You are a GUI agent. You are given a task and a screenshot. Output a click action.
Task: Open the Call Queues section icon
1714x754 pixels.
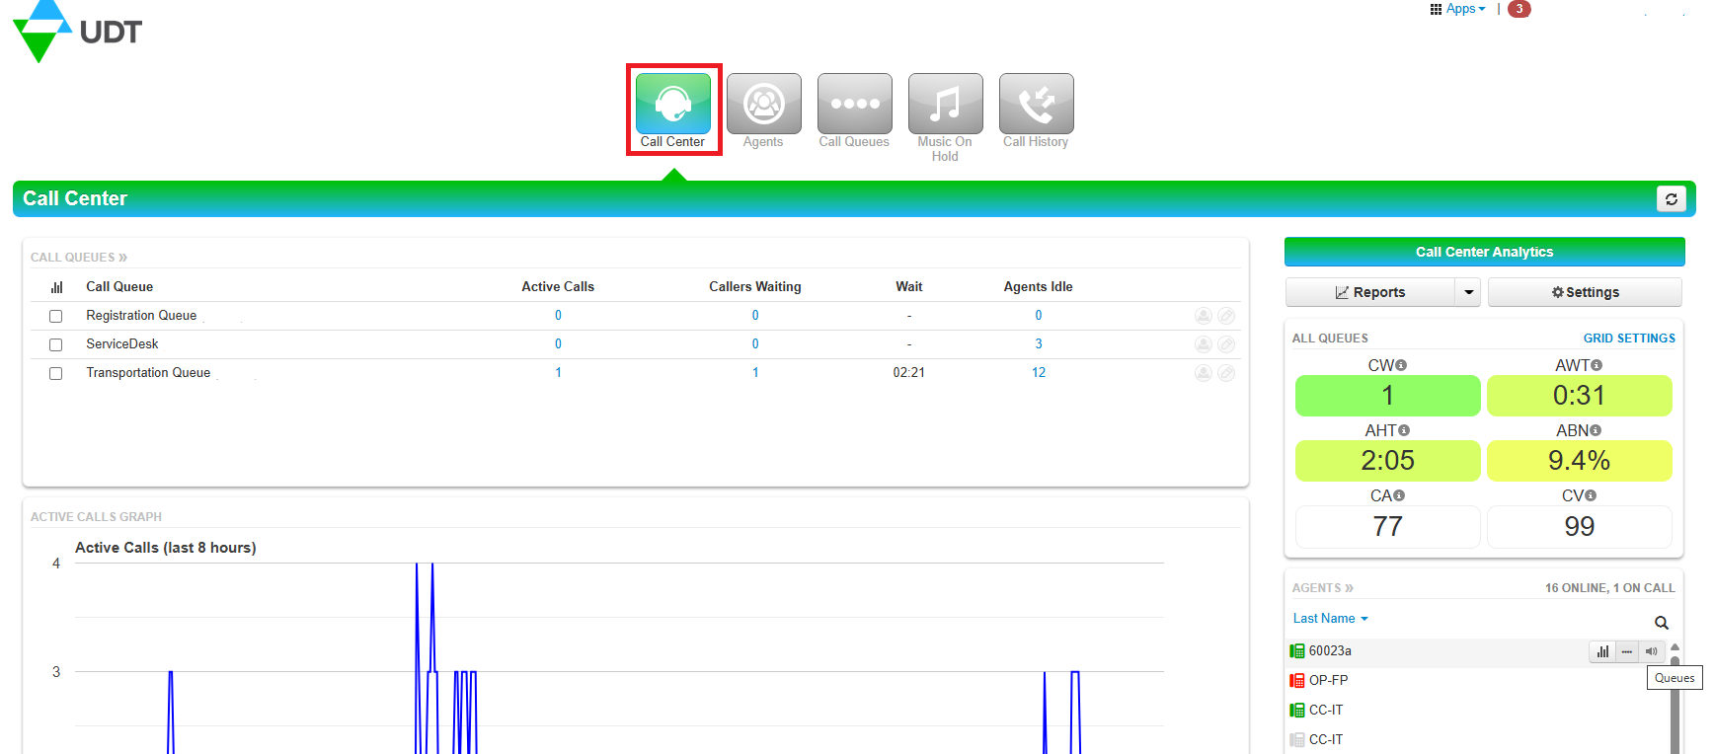pos(854,104)
